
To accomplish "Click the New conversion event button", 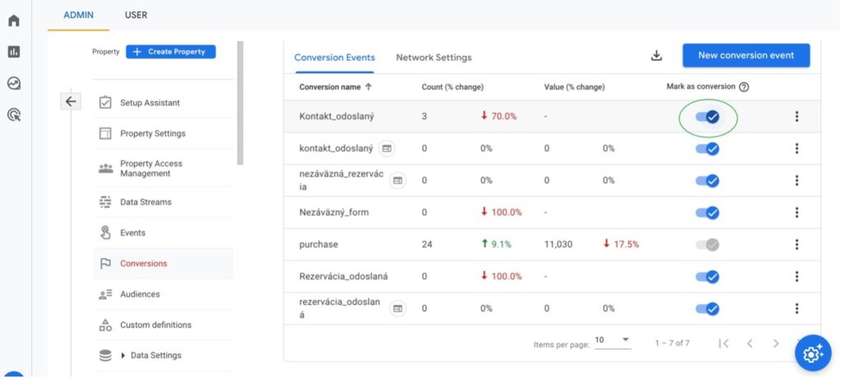I will tap(745, 55).
